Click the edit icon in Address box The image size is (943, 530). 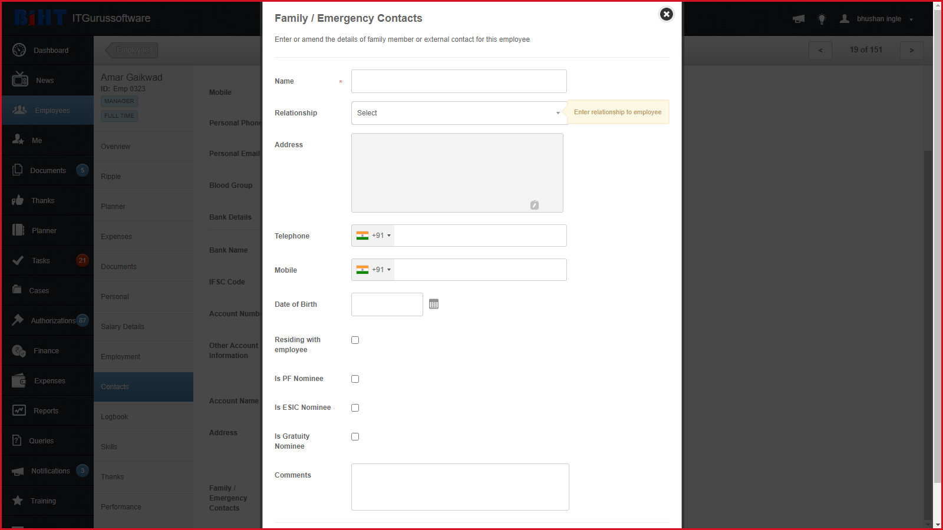coord(535,205)
